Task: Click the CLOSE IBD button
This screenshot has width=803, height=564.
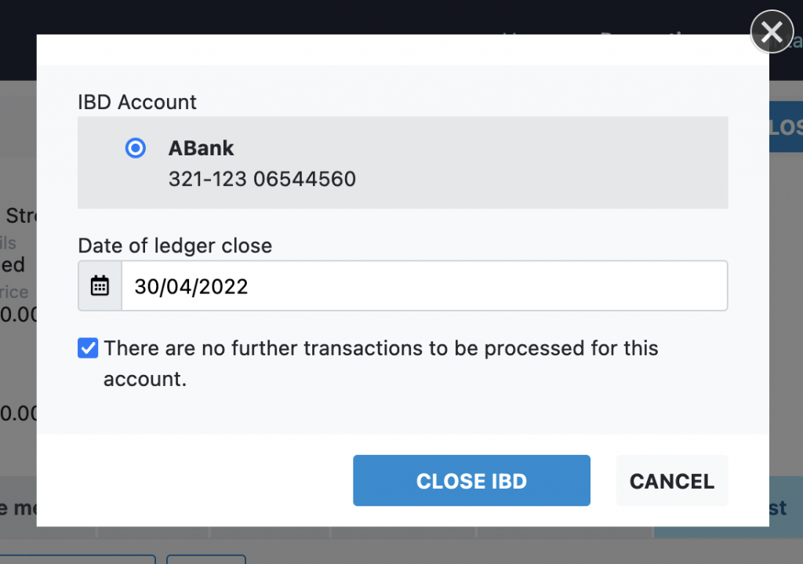Action: pyautogui.click(x=471, y=481)
